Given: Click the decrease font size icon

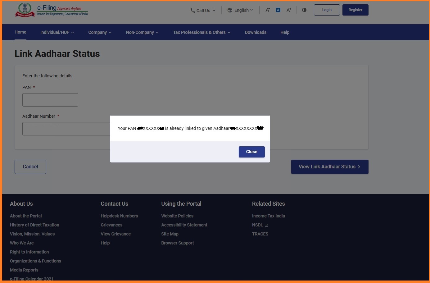Looking at the screenshot, I should [x=268, y=10].
